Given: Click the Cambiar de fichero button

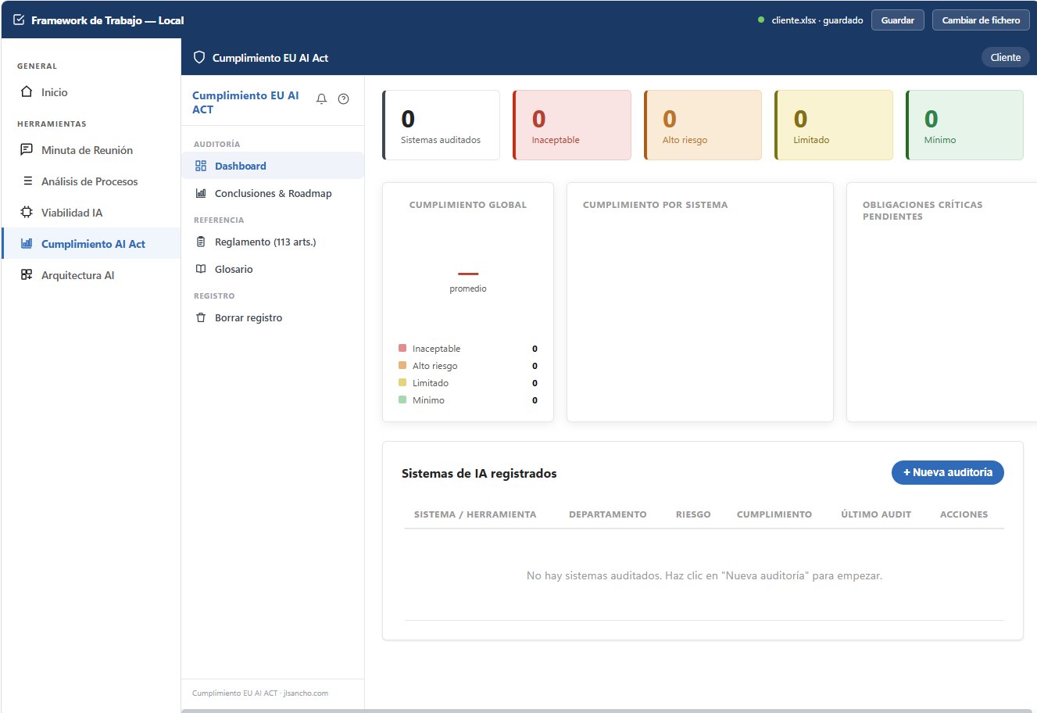Looking at the screenshot, I should coord(981,20).
